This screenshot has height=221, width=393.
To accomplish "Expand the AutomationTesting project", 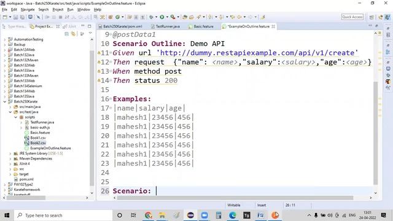I will click(x=5, y=39).
